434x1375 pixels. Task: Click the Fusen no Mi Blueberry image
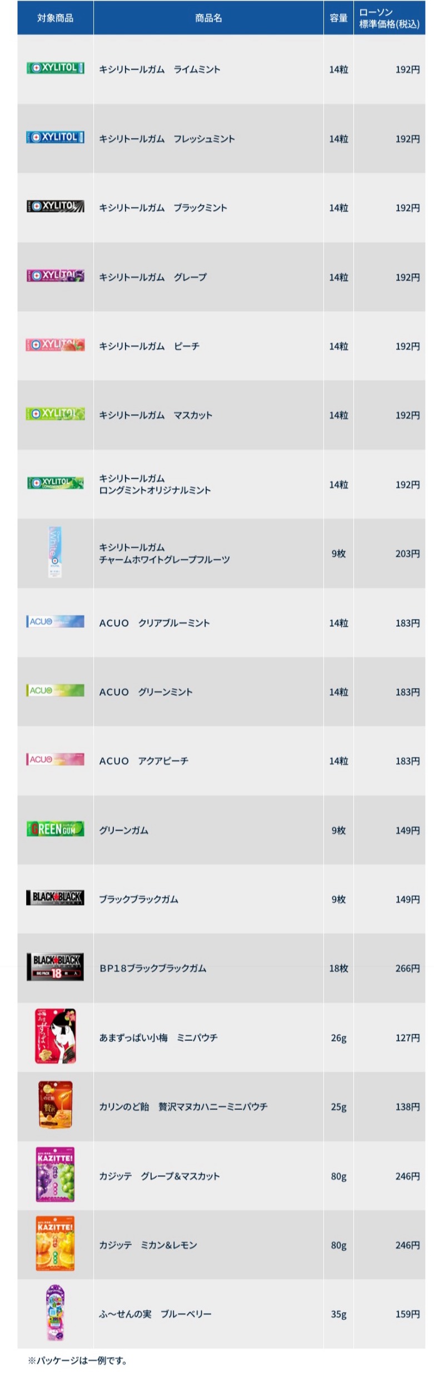click(56, 1312)
